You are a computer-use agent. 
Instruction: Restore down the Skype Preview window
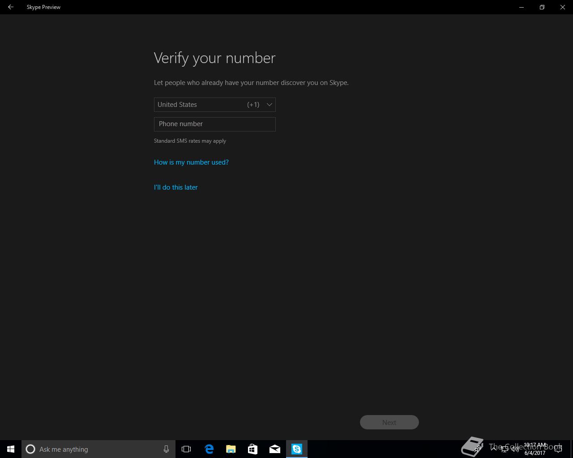[x=542, y=7]
